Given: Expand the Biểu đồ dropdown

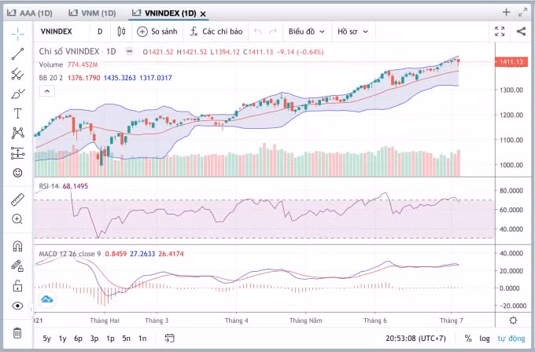Looking at the screenshot, I should (306, 31).
